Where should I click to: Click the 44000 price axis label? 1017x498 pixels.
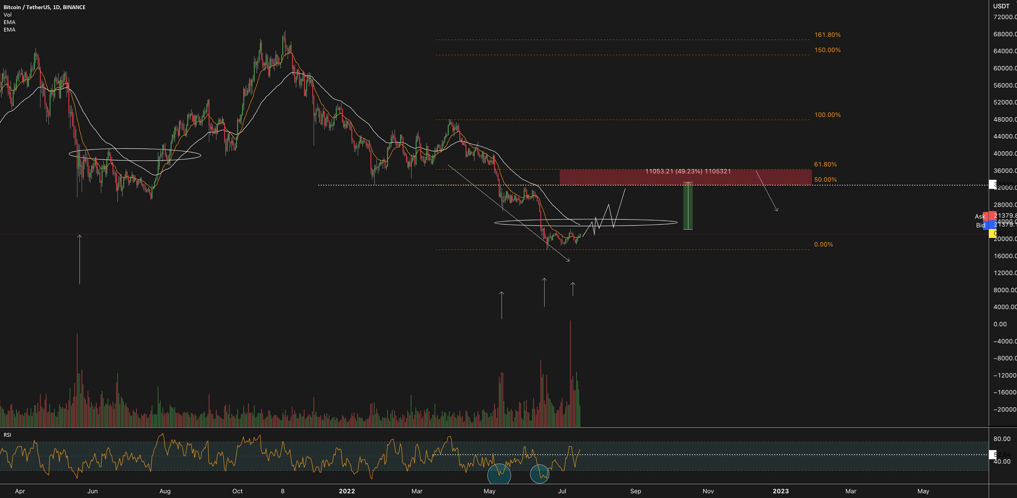tap(1005, 137)
